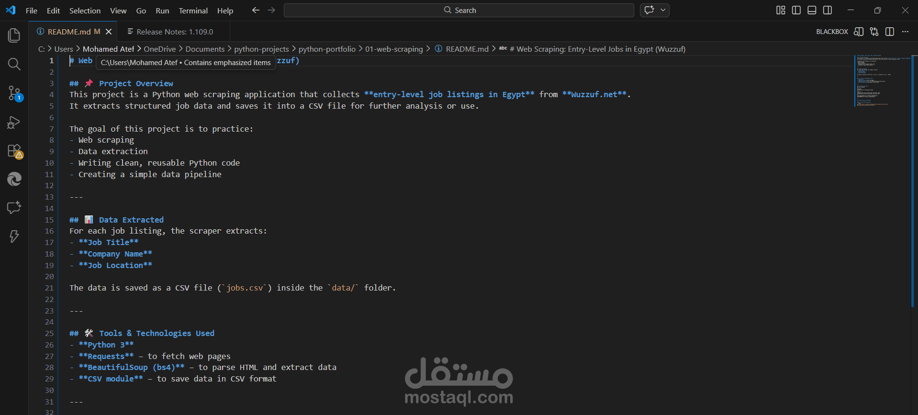Click the minimap code overview
The image size is (918, 415).
pos(882,80)
